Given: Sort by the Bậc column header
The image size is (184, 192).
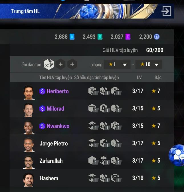Looking at the screenshot, I should pos(158,77).
